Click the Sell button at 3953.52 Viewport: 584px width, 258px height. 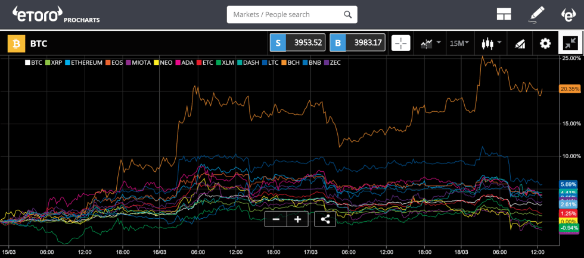click(297, 43)
